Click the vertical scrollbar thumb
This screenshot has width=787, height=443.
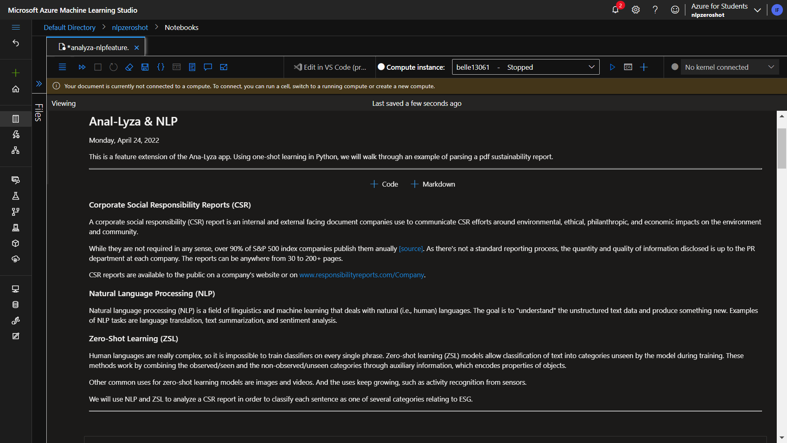tap(782, 148)
